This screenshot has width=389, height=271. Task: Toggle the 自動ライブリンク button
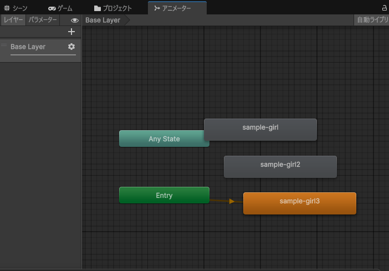372,20
